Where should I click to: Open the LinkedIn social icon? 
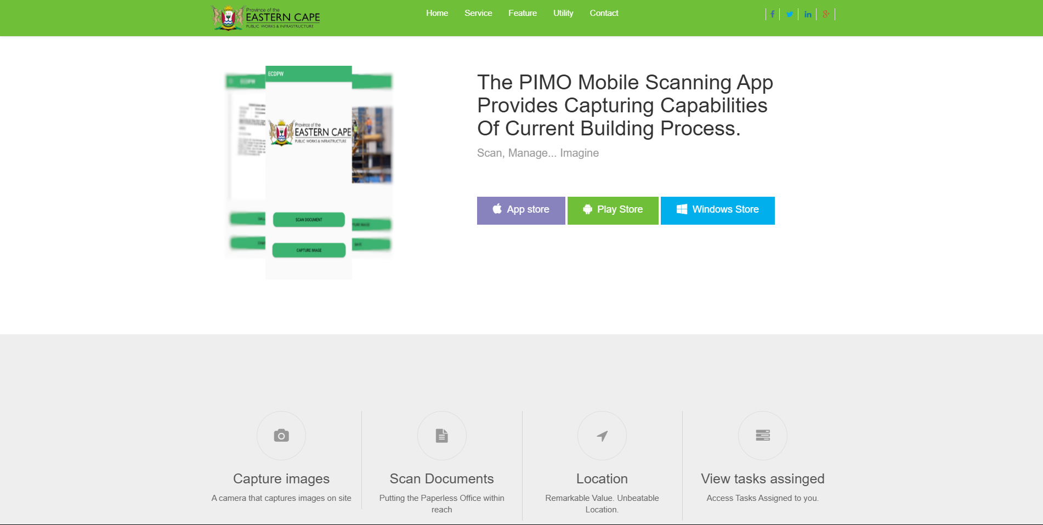pyautogui.click(x=808, y=14)
